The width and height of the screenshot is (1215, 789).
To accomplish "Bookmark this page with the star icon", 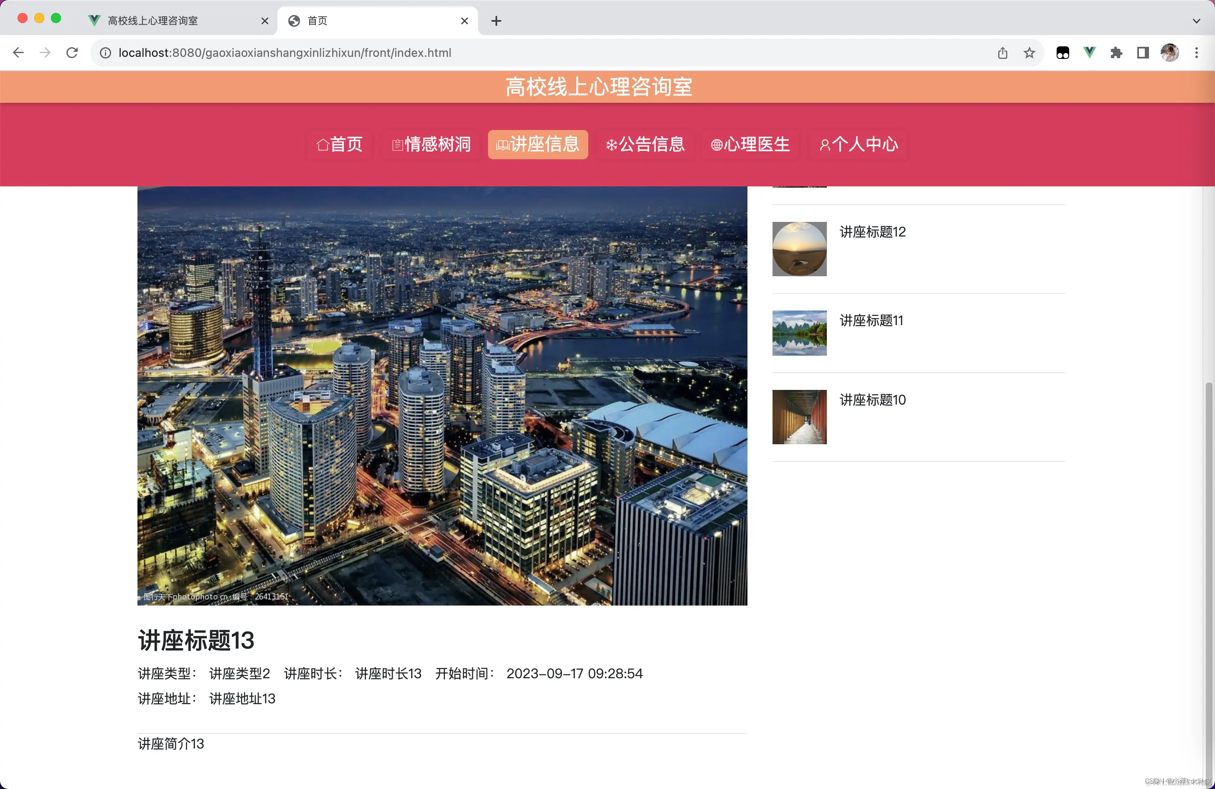I will point(1029,53).
